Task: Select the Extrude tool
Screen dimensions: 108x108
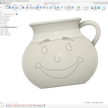Action: point(10,8)
